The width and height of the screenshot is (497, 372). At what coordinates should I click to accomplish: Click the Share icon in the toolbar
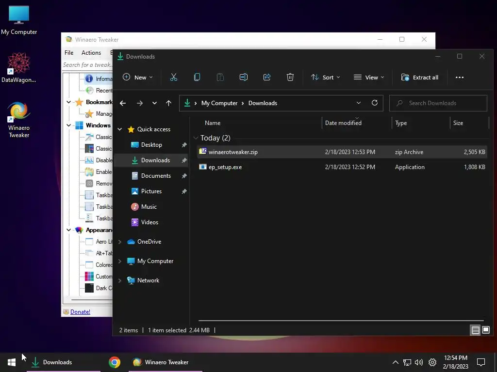267,77
